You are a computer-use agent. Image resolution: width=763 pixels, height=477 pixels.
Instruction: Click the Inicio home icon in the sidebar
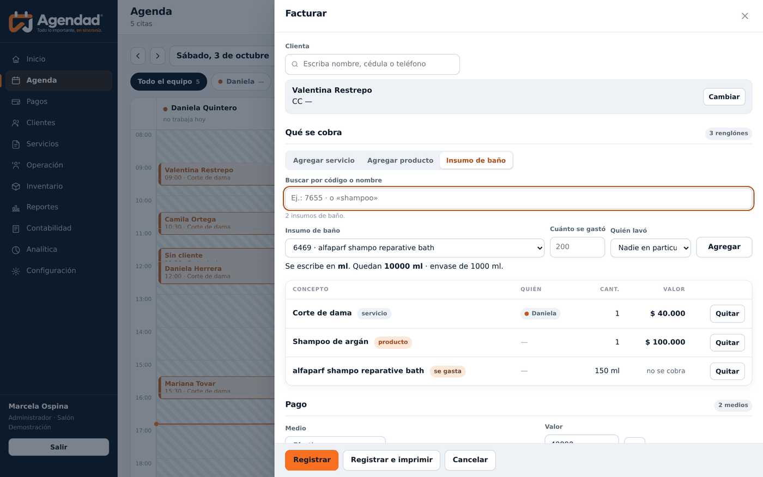pyautogui.click(x=16, y=59)
